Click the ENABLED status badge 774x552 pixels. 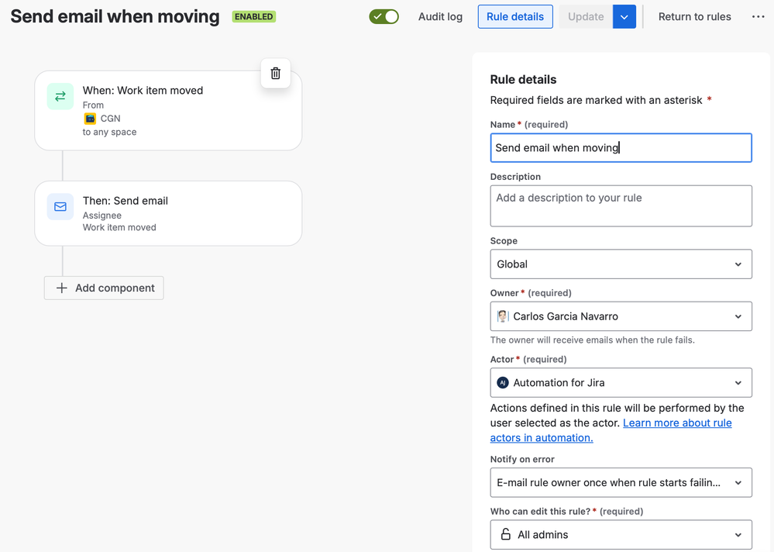click(x=253, y=17)
